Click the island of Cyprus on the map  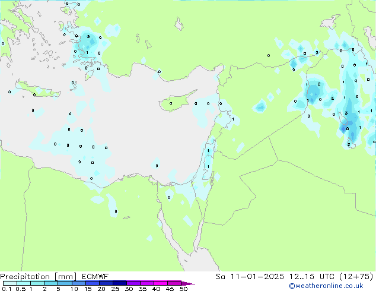(x=176, y=101)
